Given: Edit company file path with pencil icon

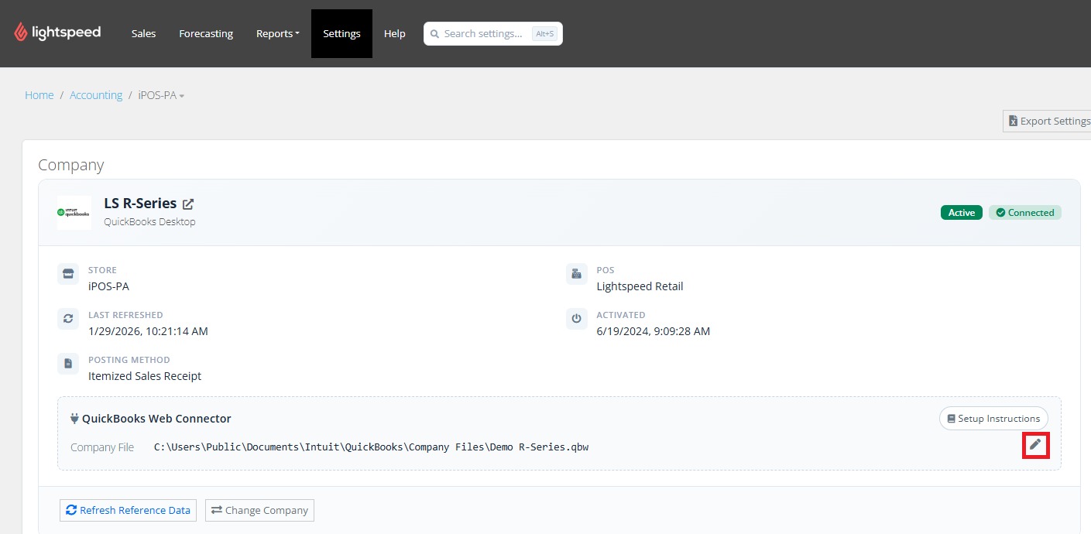Looking at the screenshot, I should point(1035,445).
